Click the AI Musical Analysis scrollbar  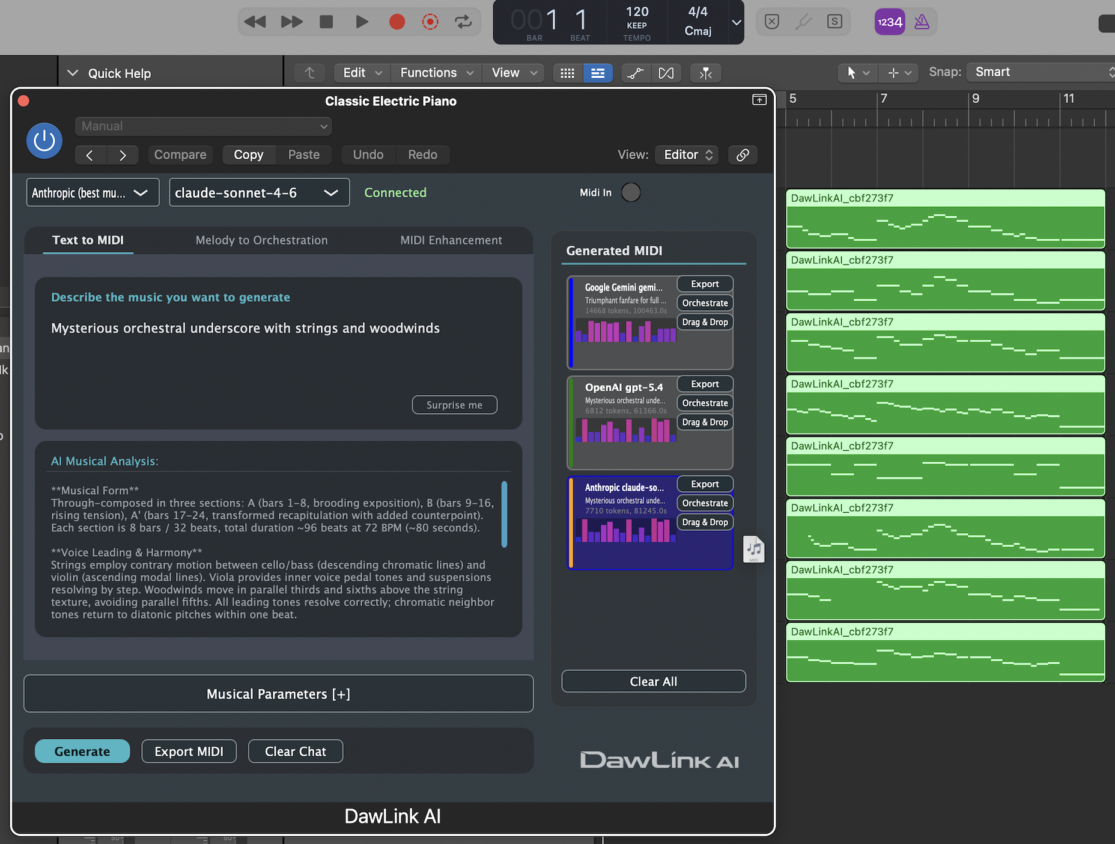(504, 514)
